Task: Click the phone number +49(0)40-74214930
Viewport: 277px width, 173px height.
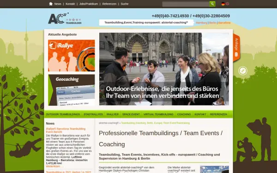Action: [x=170, y=16]
